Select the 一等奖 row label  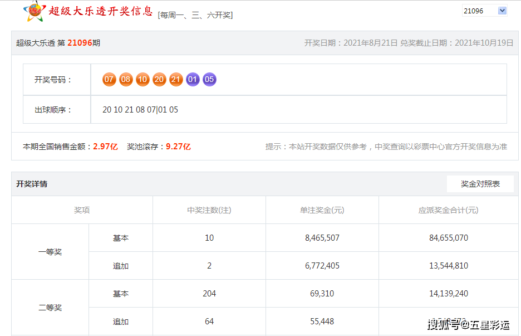pyautogui.click(x=50, y=252)
